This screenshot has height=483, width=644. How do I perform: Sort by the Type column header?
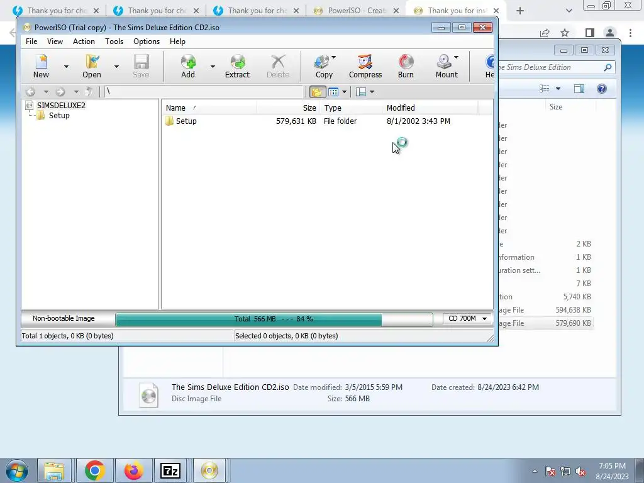click(x=351, y=108)
